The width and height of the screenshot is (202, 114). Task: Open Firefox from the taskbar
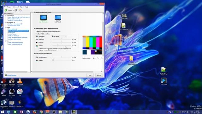[x=34, y=112]
